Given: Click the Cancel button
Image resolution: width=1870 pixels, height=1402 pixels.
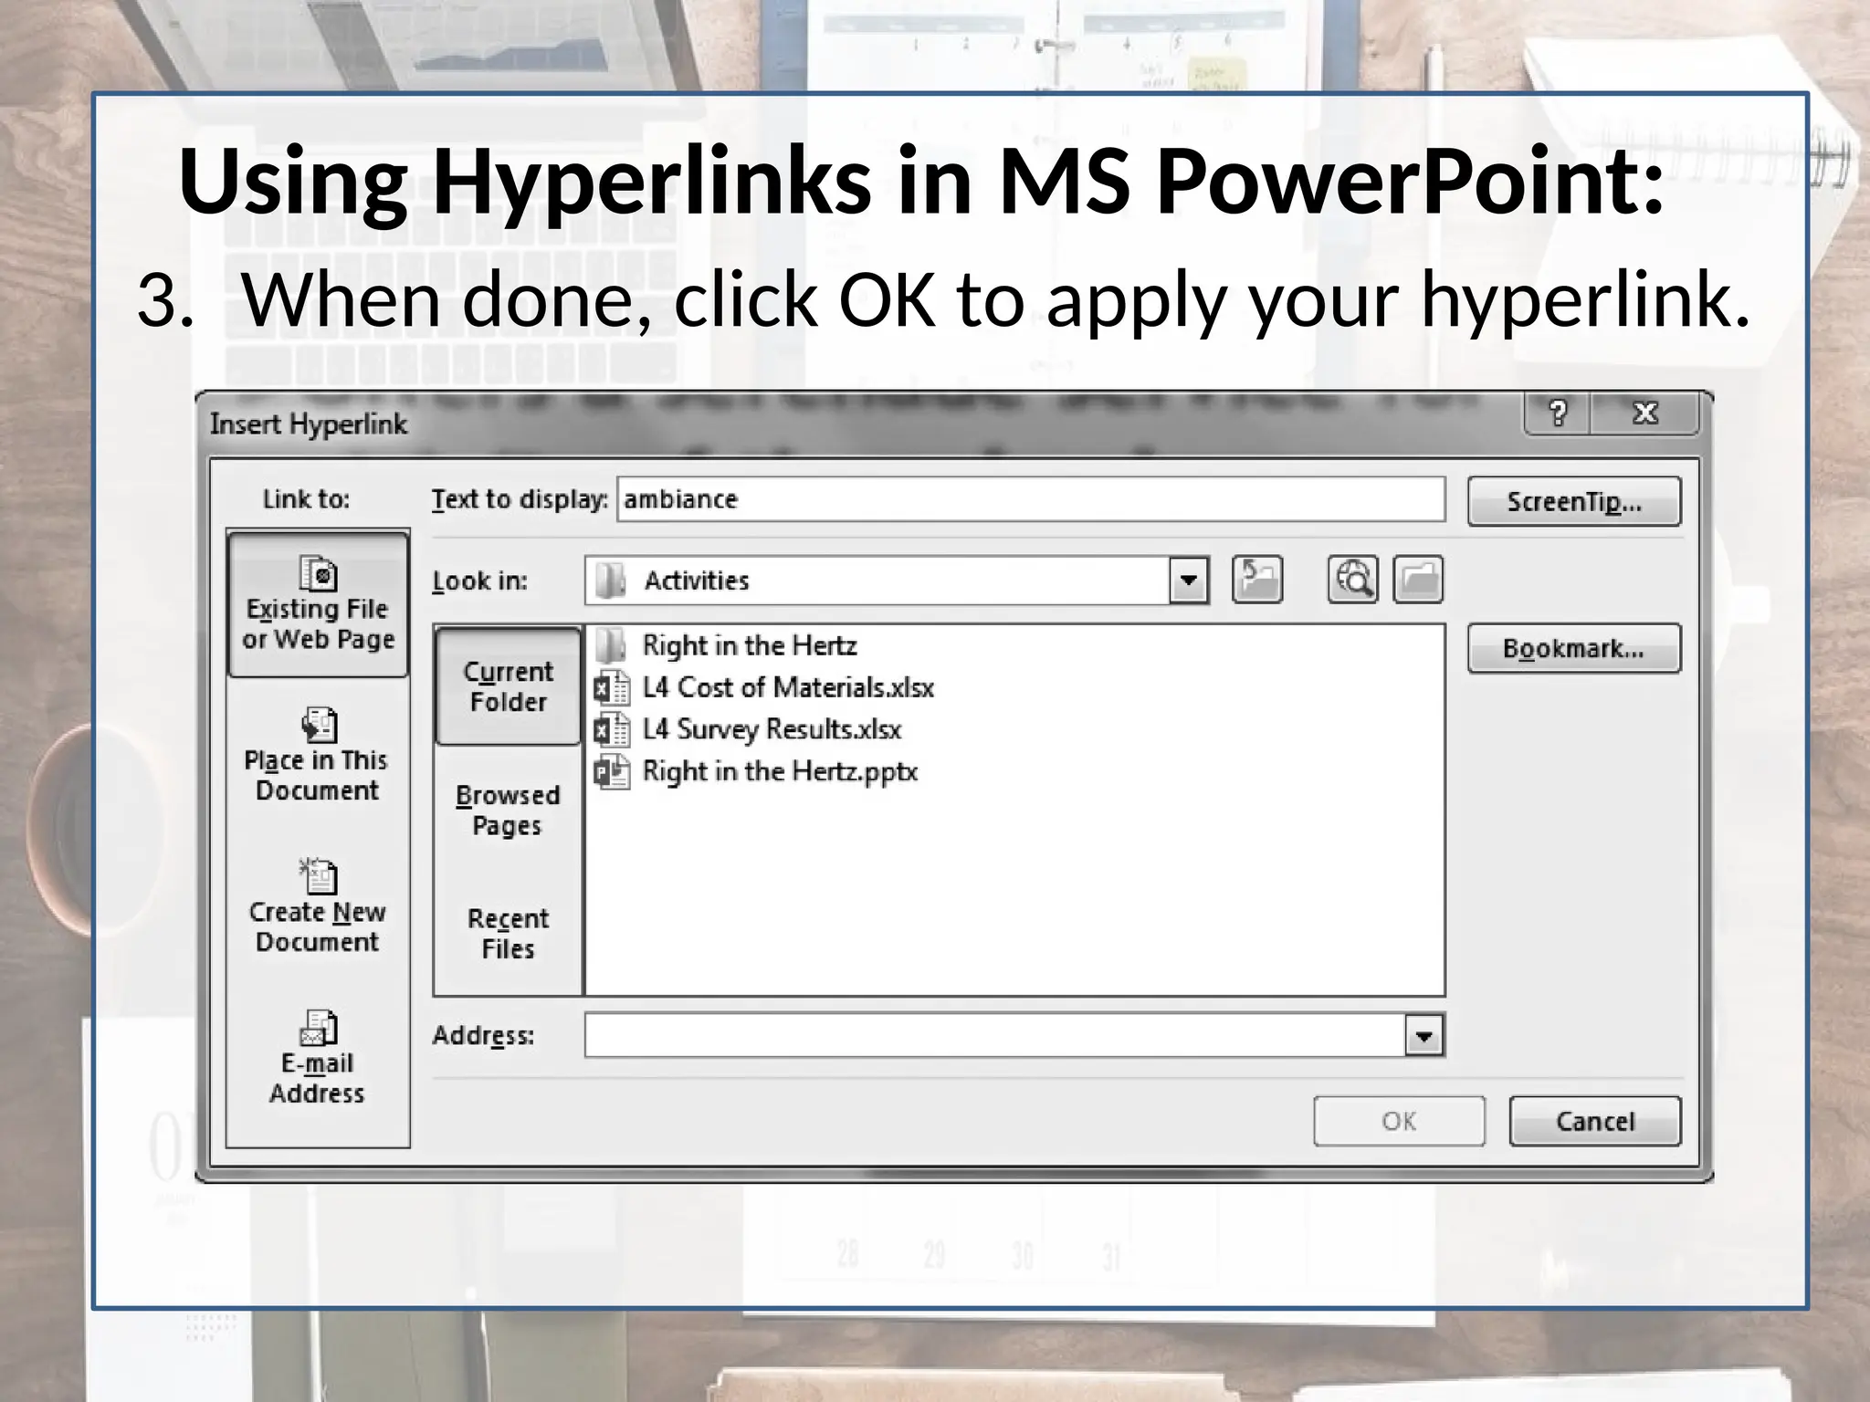Looking at the screenshot, I should click(x=1595, y=1121).
